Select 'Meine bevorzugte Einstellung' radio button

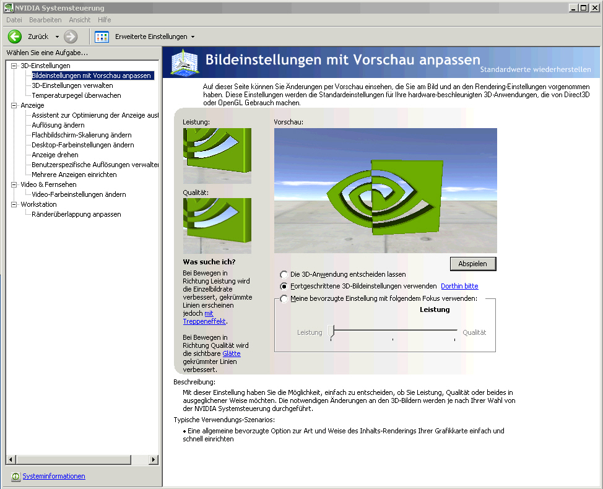[284, 299]
